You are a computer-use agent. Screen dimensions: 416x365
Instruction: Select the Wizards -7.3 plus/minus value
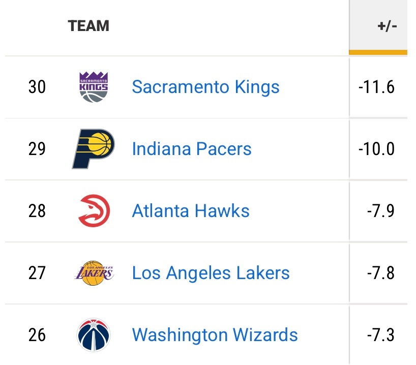380,335
